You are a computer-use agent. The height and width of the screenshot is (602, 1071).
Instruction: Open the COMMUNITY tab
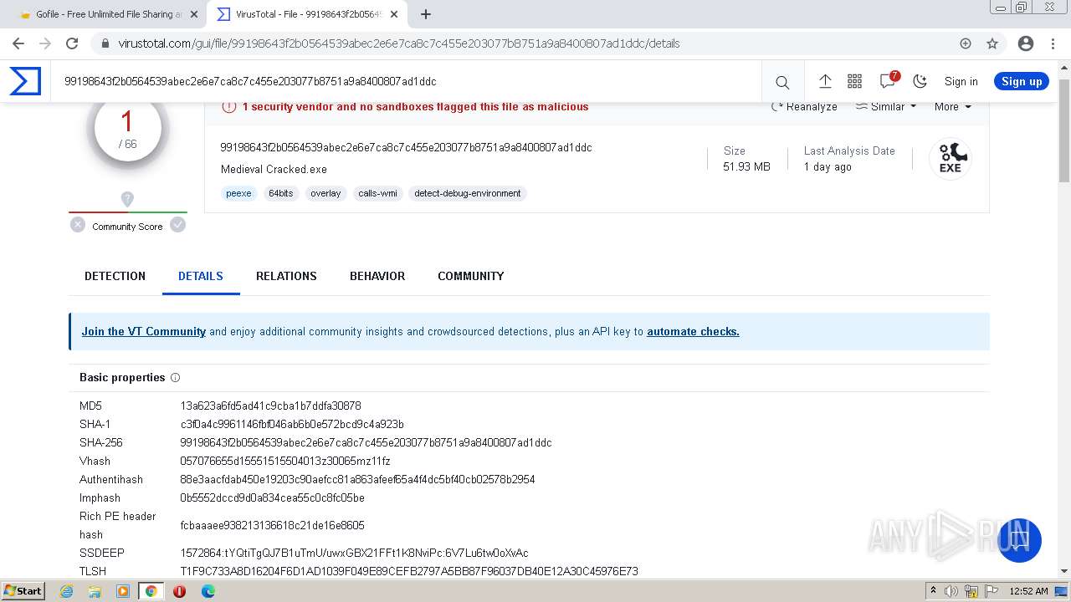click(470, 276)
